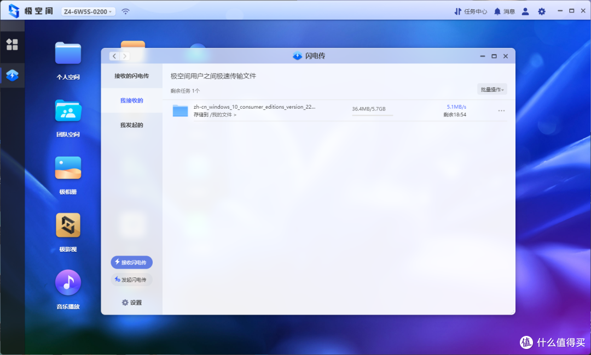Click the transfer progress bar
The image size is (591, 355).
point(373,115)
